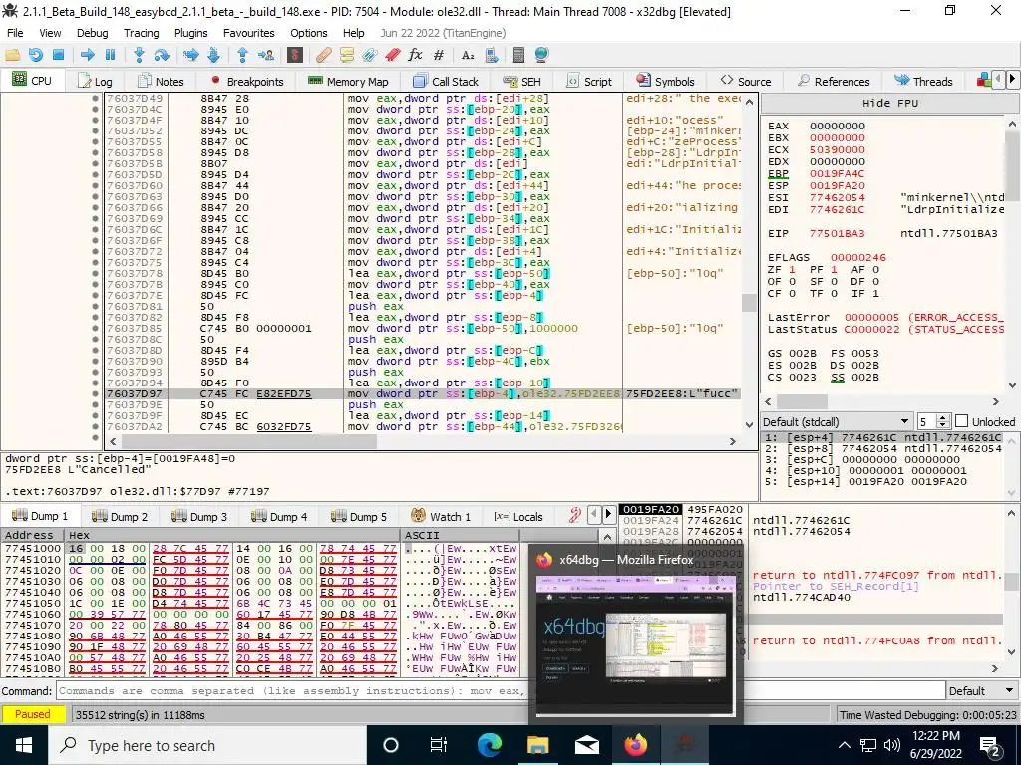1021x765 pixels.
Task: Open the Variables hash icon
Action: click(439, 56)
